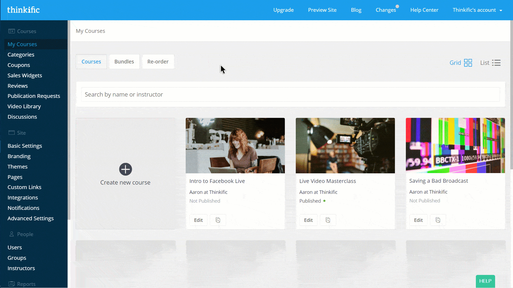
Task: Open Help Center in top navigation
Action: click(424, 10)
